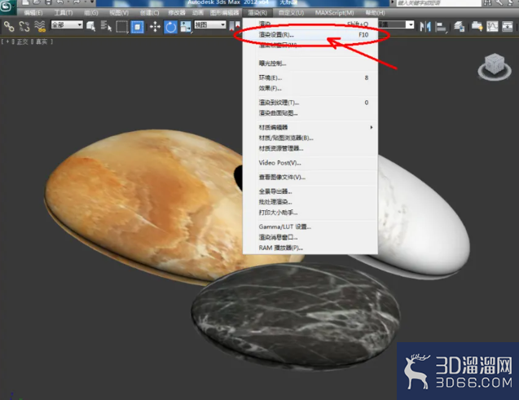The height and width of the screenshot is (400, 519).
Task: Click the 真实 viewport shading label
Action: [42, 42]
